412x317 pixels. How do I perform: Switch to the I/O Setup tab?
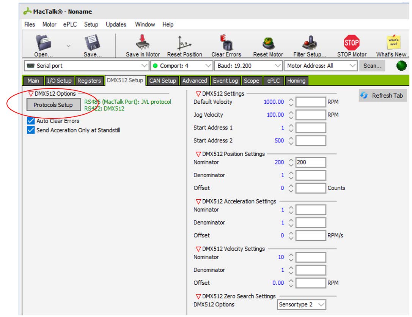click(x=60, y=81)
